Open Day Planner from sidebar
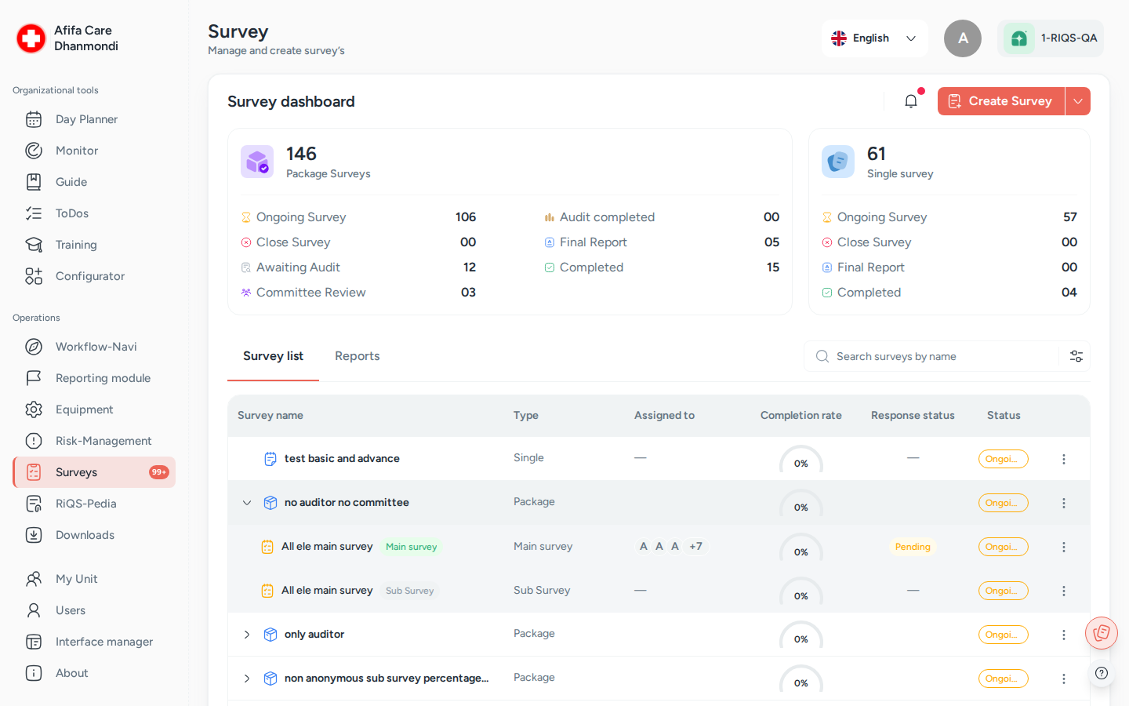Screen dimensions: 1129x706 pyautogui.click(x=94, y=119)
